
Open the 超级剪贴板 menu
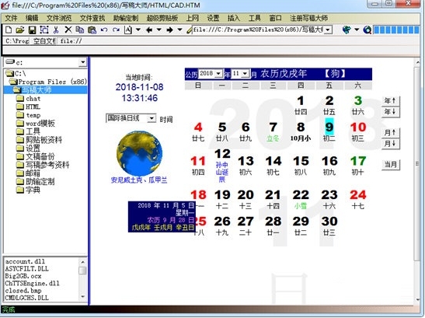pyautogui.click(x=162, y=18)
